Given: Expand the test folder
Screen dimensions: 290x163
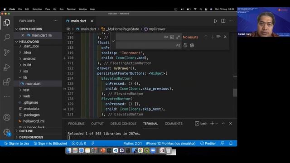Looking at the screenshot, I should coord(26,90).
